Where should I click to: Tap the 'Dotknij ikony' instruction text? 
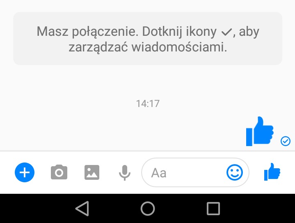179,32
